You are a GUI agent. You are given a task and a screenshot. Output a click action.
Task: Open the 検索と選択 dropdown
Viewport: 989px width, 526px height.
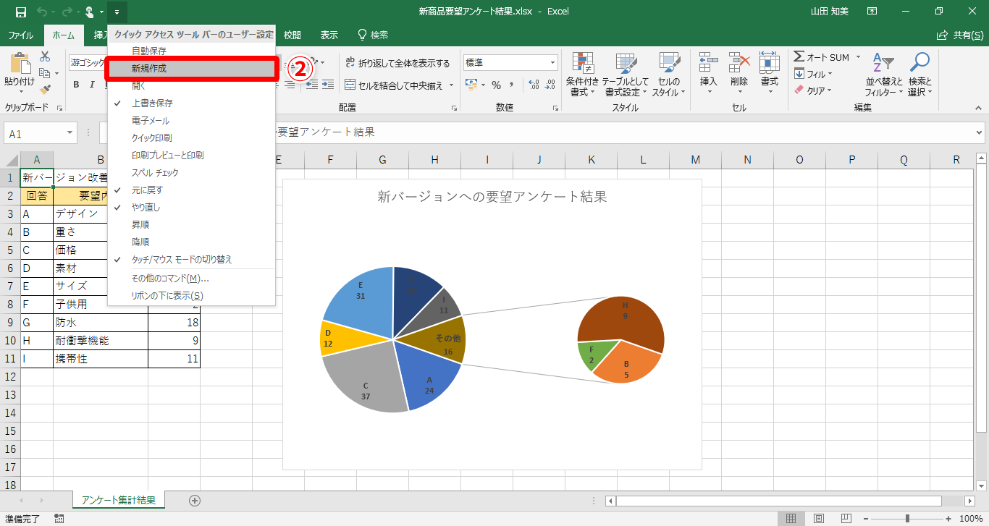(x=920, y=74)
